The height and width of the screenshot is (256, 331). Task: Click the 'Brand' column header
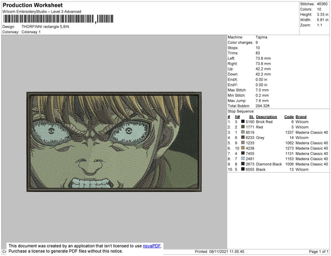click(301, 117)
